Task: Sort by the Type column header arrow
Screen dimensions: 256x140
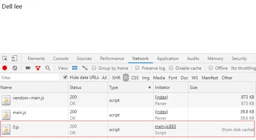Action: click(150, 87)
